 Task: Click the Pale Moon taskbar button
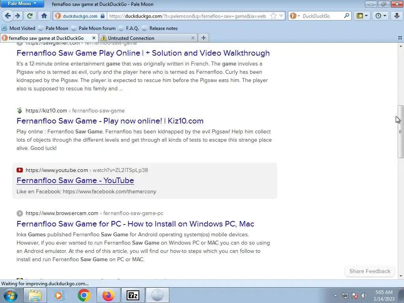(157, 295)
